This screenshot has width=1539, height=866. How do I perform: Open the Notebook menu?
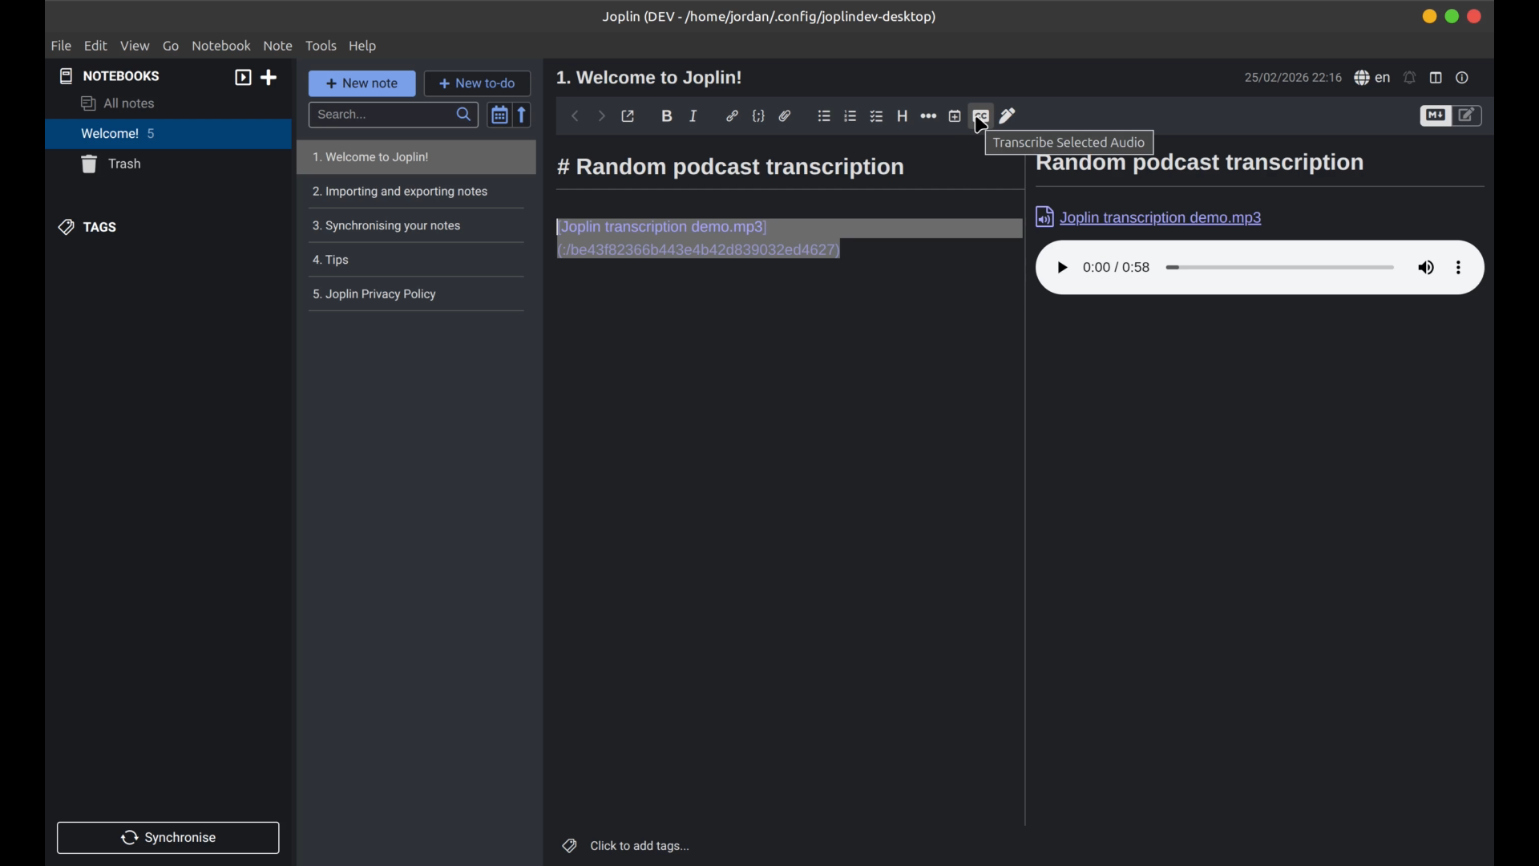tap(221, 46)
